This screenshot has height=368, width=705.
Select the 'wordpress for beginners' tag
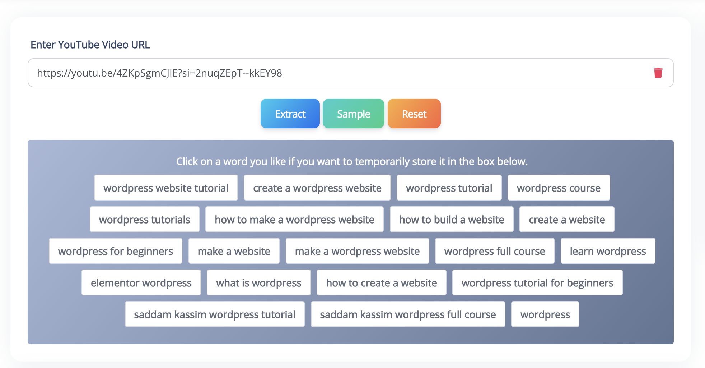115,251
